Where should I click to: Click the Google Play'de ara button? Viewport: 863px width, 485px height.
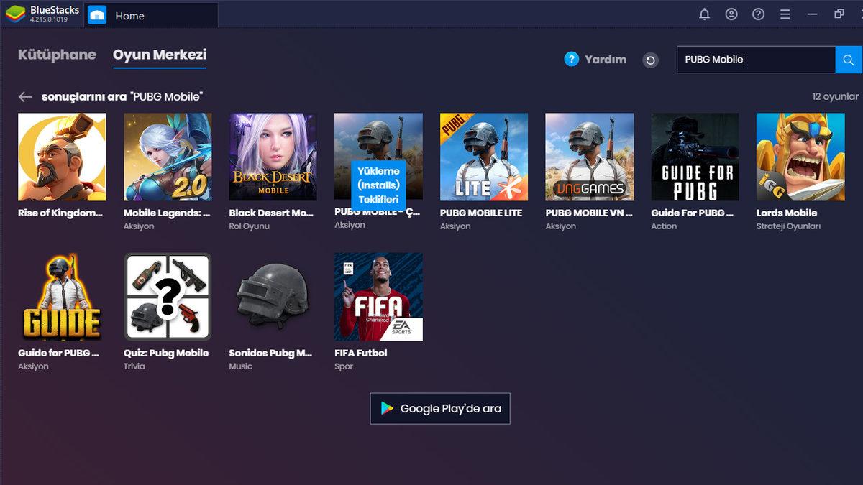point(439,408)
